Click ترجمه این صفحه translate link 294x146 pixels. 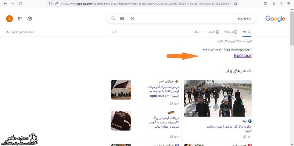(211, 50)
